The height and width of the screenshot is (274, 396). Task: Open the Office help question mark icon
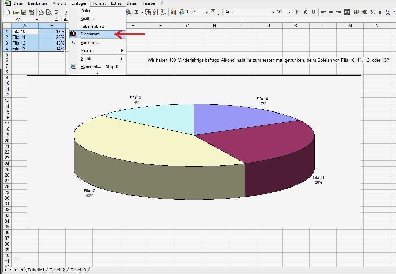tap(213, 12)
